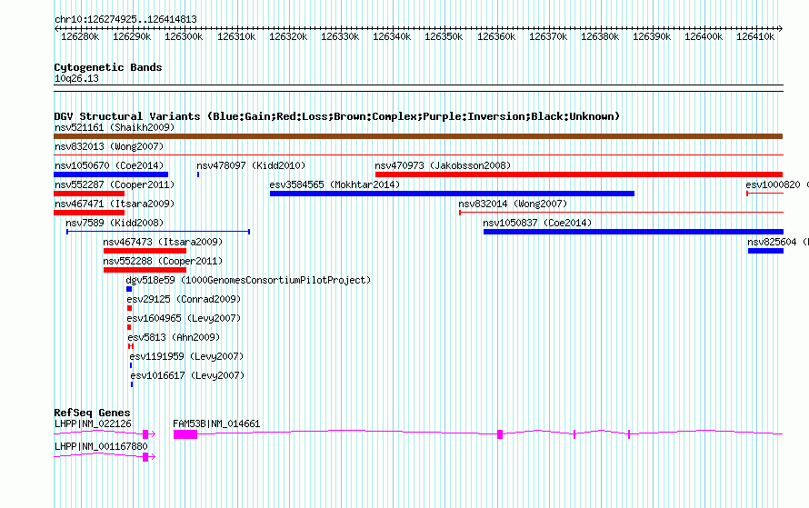Click the large FAM53B exon block

point(185,434)
